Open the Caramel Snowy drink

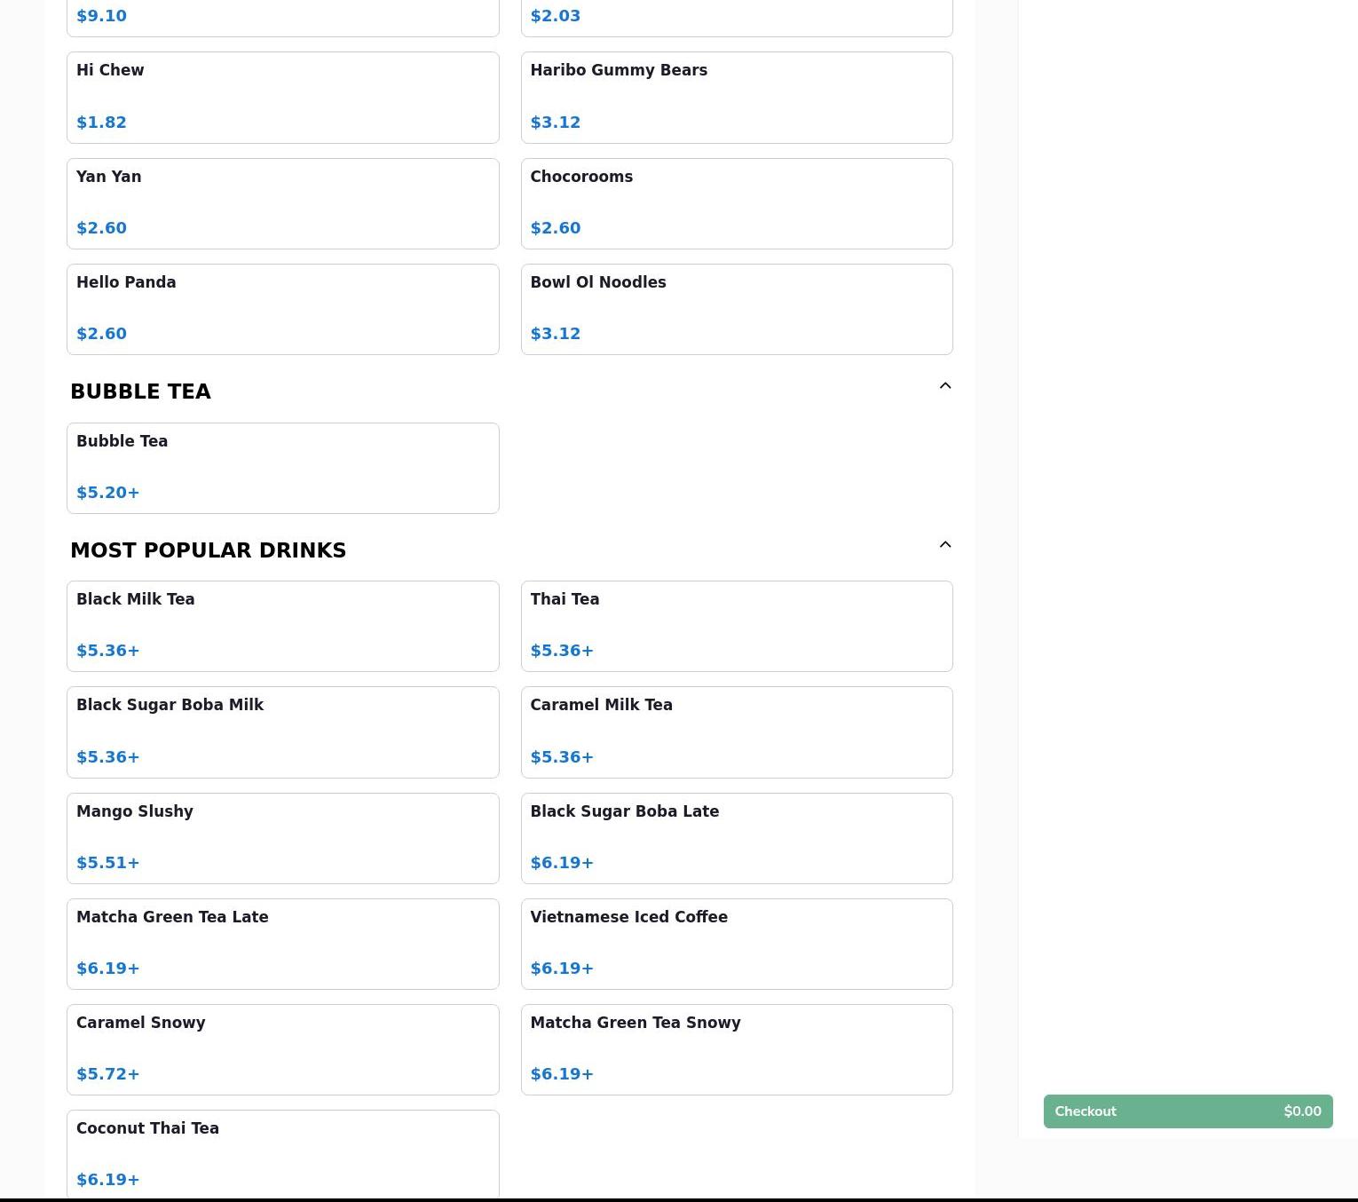tap(282, 1049)
